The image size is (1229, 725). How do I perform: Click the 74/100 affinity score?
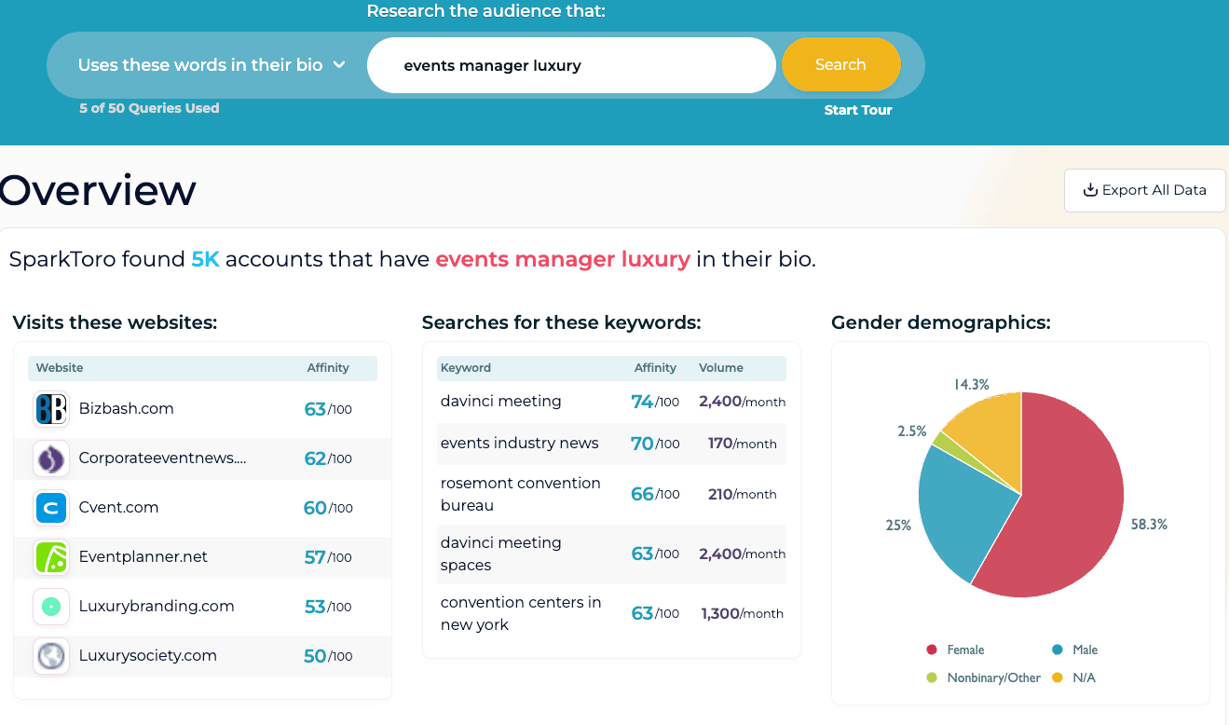click(x=655, y=402)
